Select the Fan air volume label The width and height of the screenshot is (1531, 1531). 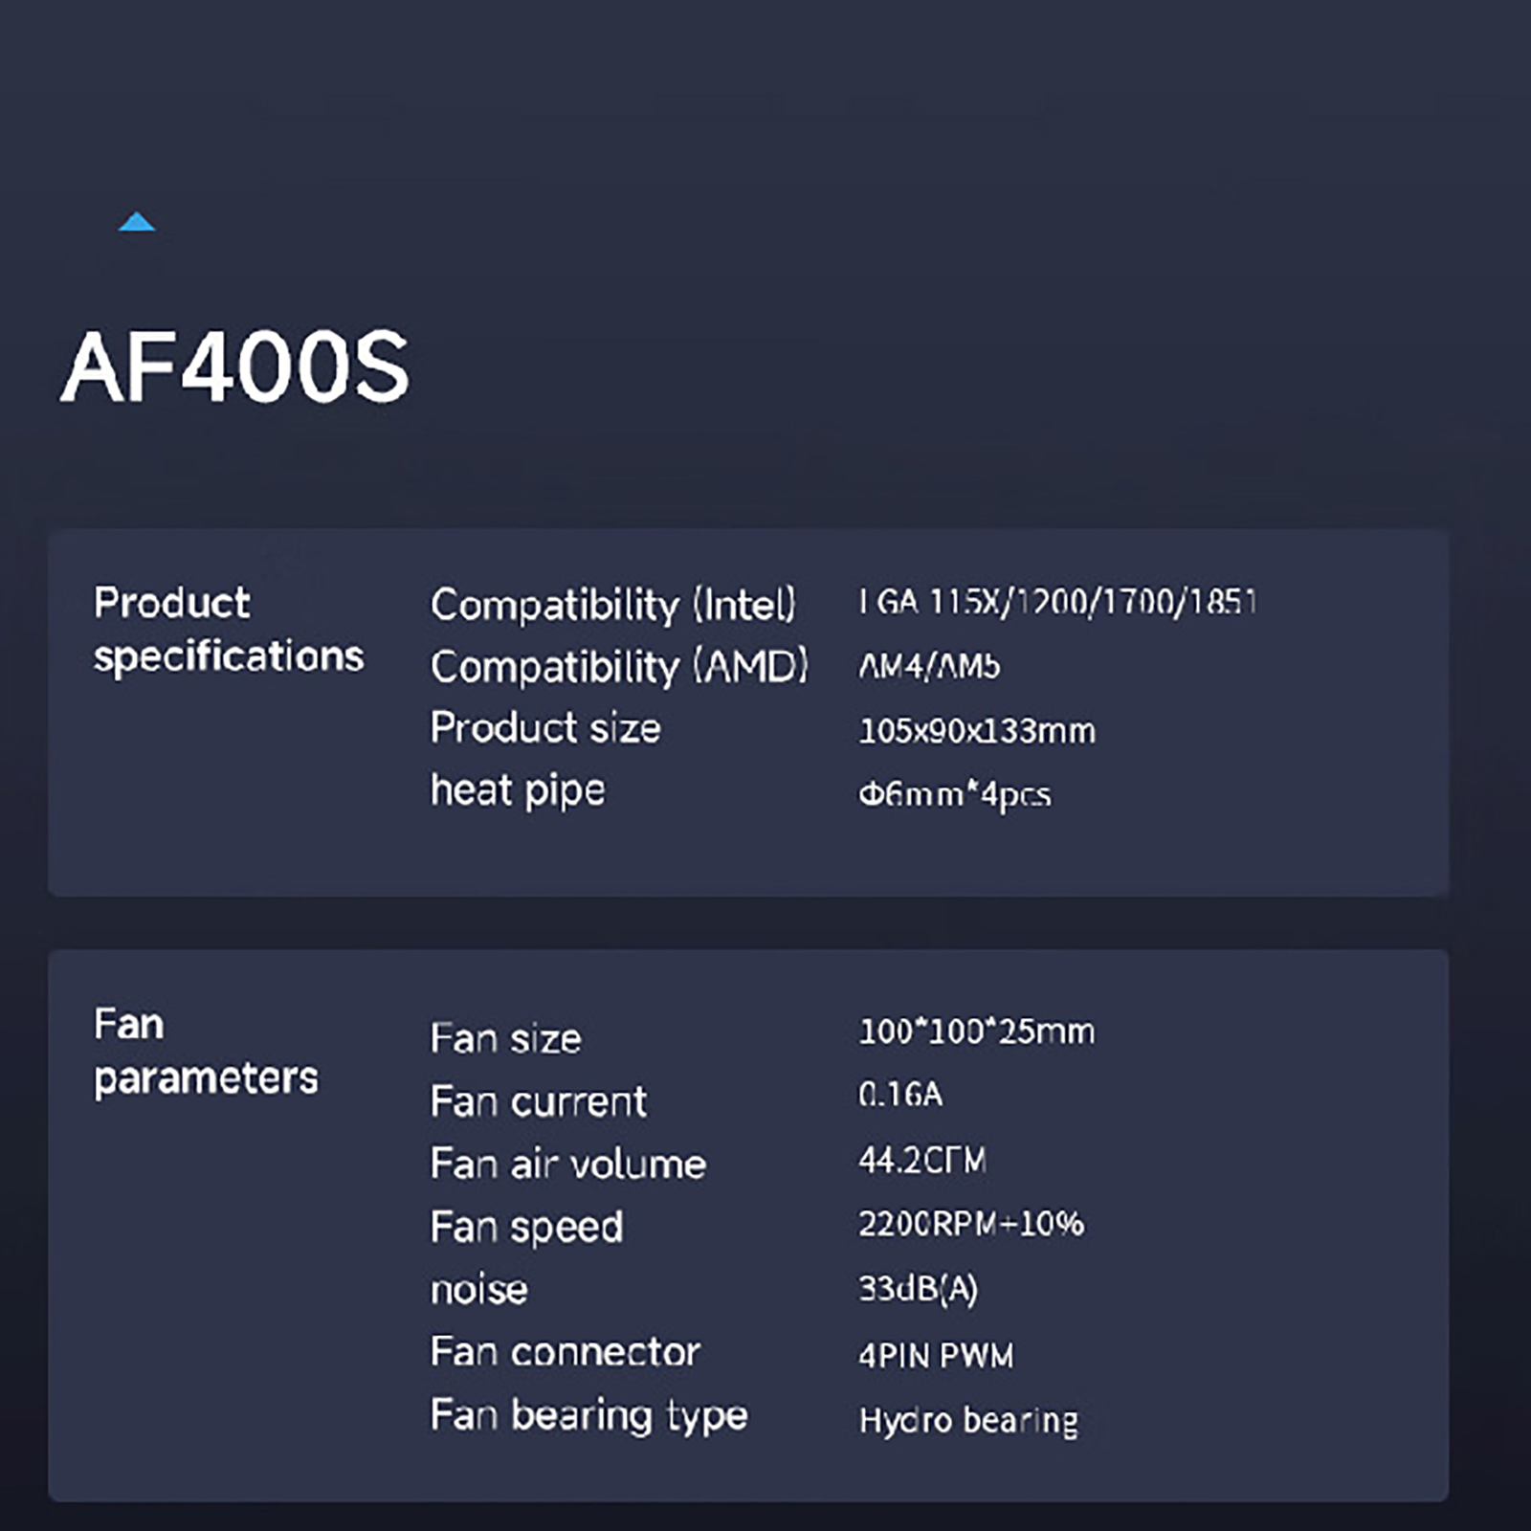[x=568, y=1165]
